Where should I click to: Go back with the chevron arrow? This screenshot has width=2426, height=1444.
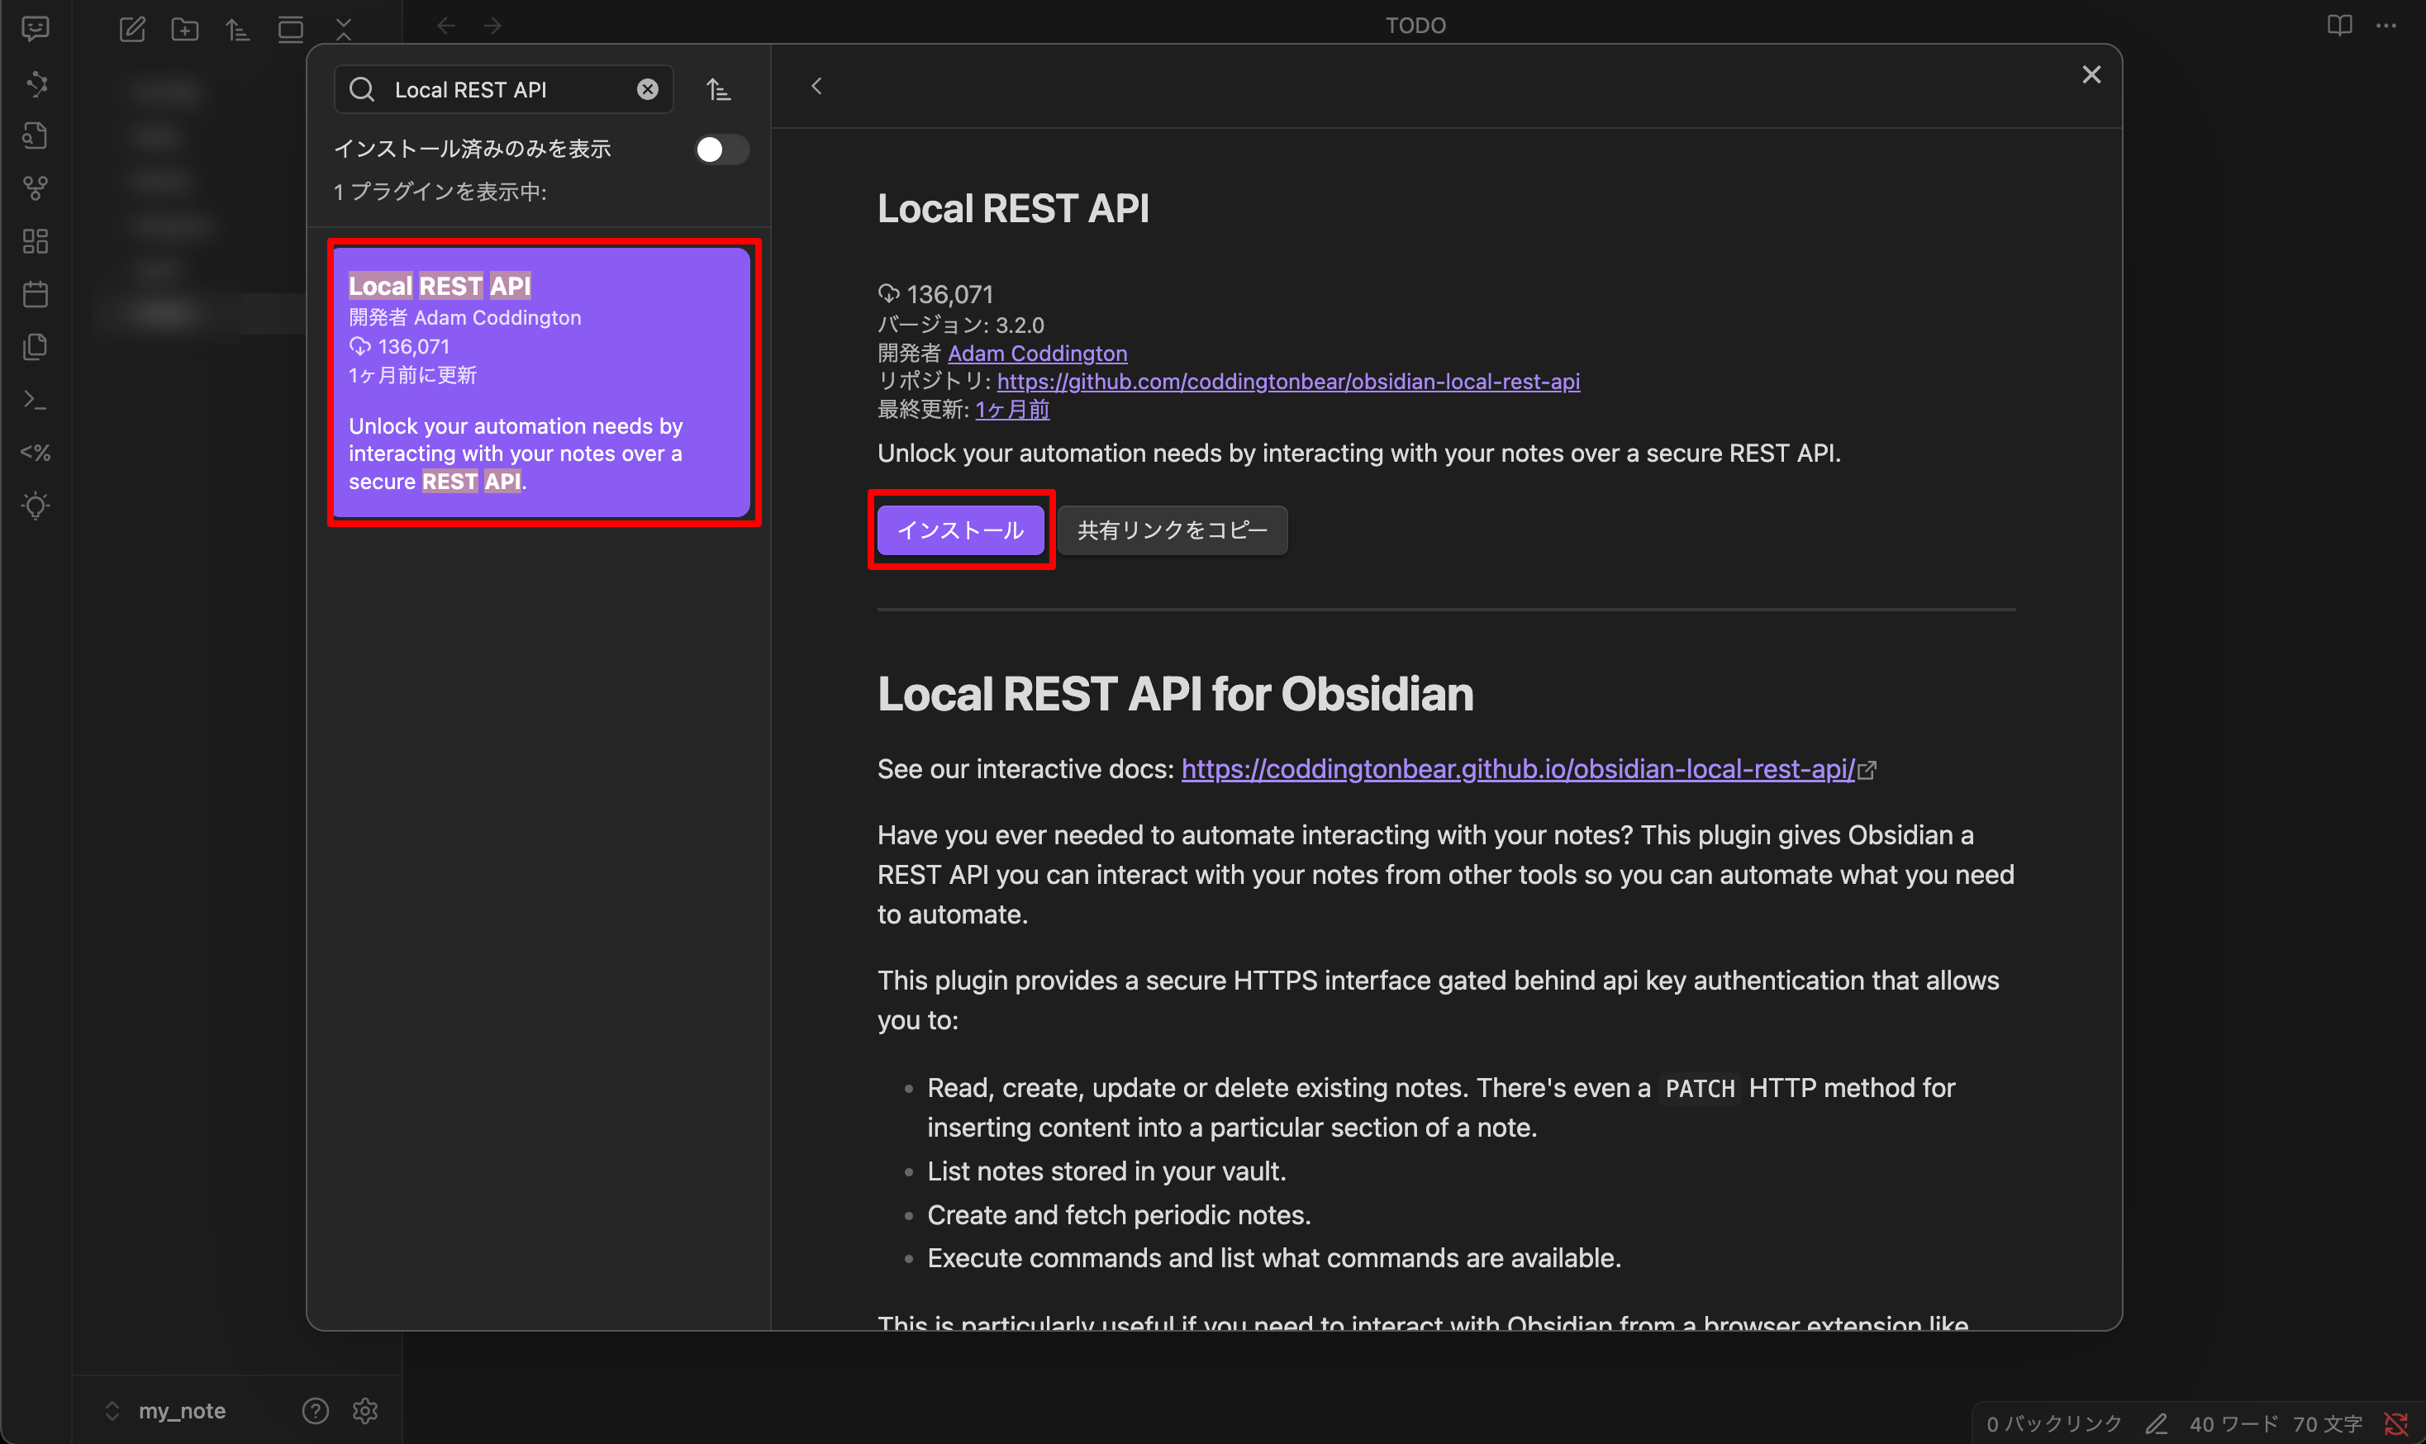816,87
